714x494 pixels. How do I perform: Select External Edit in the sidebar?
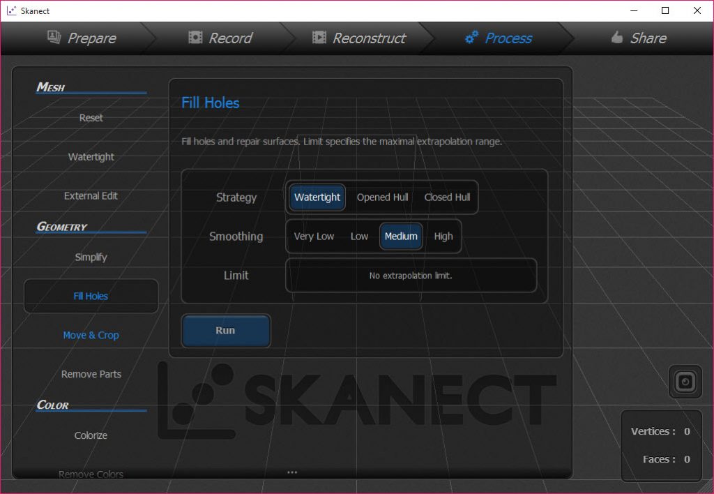91,196
